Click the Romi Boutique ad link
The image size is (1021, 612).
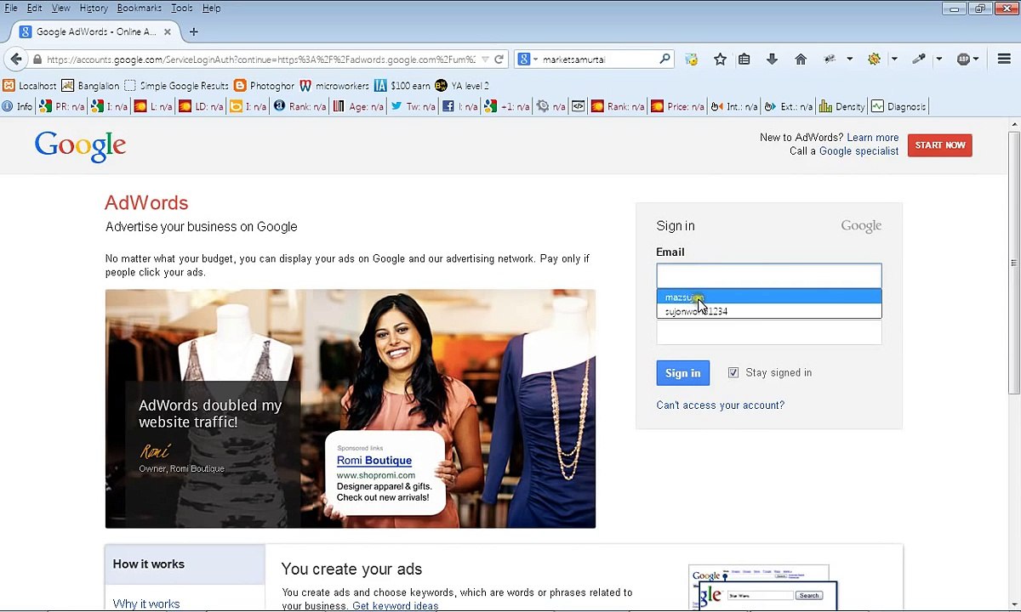click(374, 460)
